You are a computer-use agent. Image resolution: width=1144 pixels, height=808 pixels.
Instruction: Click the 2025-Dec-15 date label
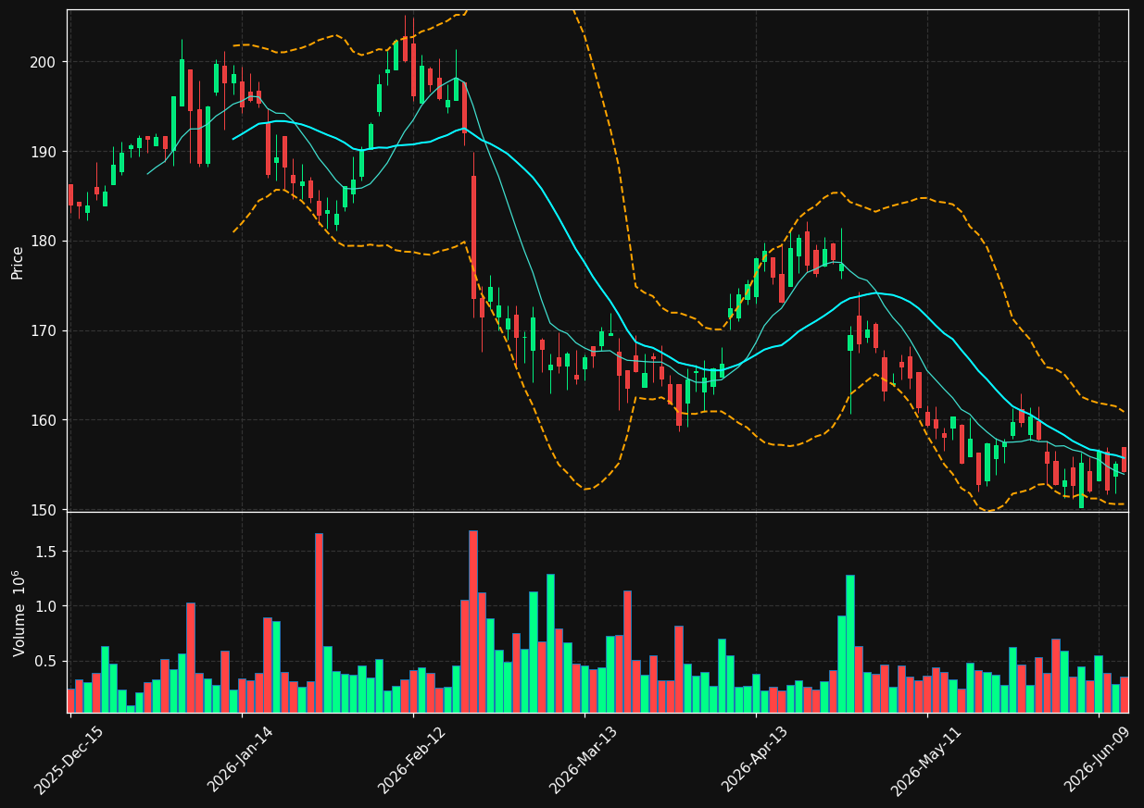(69, 760)
